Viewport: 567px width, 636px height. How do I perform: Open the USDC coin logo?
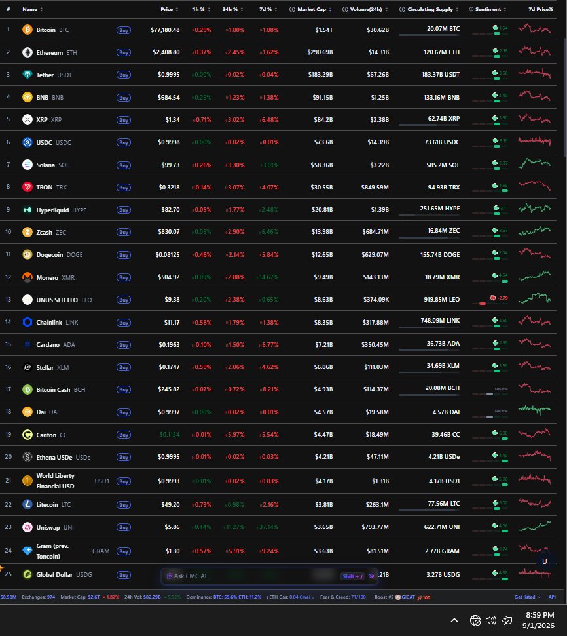[x=27, y=142]
